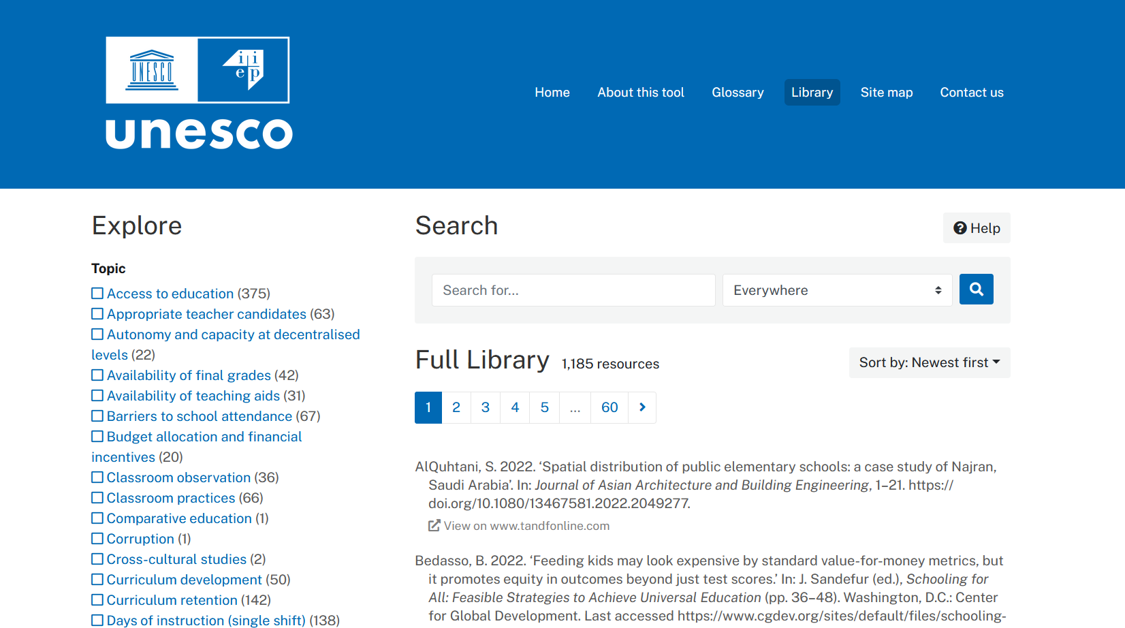Click Barriers to school attendance link

[199, 416]
